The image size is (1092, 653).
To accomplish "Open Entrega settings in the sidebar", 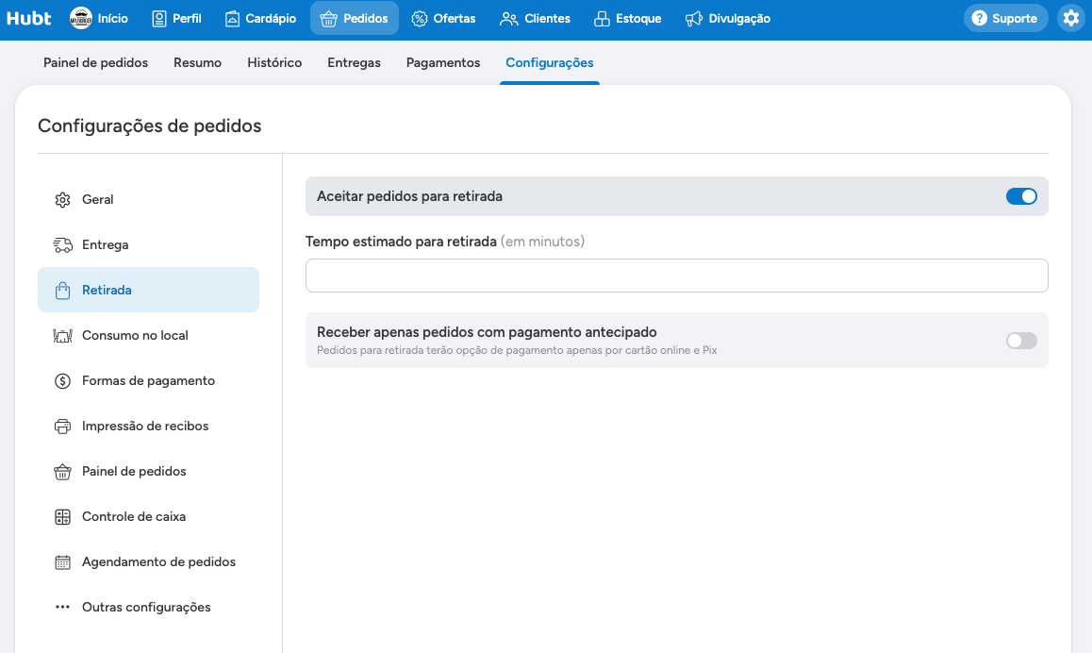I will point(148,244).
